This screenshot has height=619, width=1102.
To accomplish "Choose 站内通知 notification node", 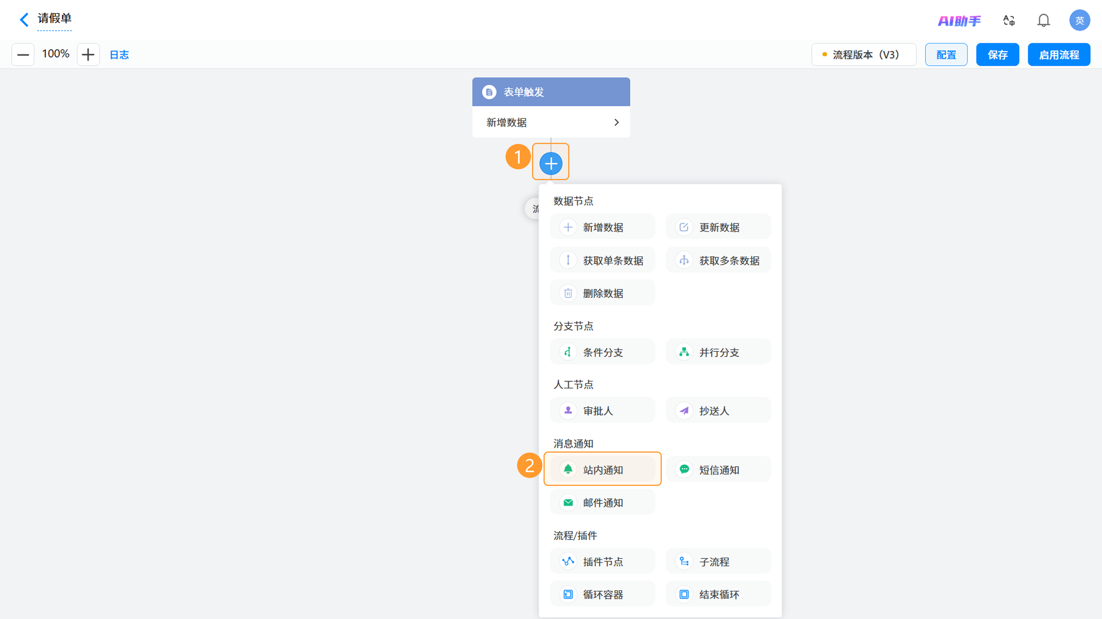I will pyautogui.click(x=602, y=469).
